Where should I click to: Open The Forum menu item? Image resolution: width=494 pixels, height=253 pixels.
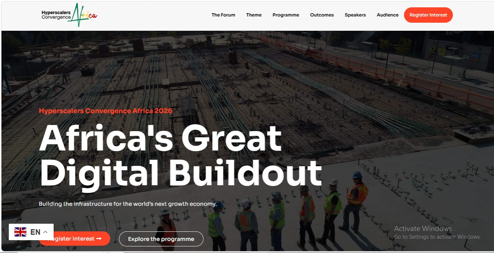(x=223, y=15)
